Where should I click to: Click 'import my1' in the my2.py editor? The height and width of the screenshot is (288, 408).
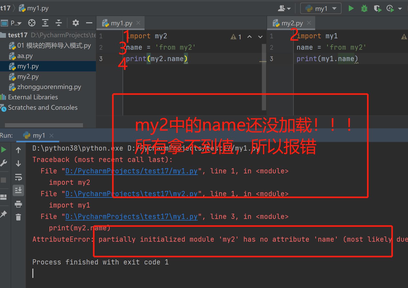tap(317, 36)
